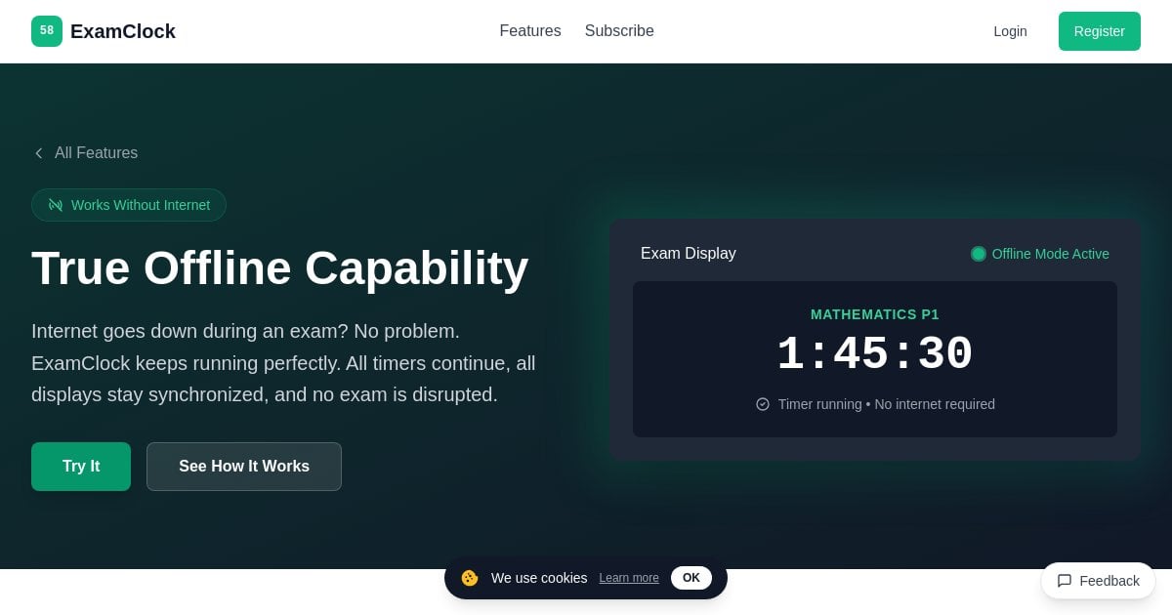Click the ExamClock brand name text
1172x615 pixels.
pyautogui.click(x=123, y=31)
